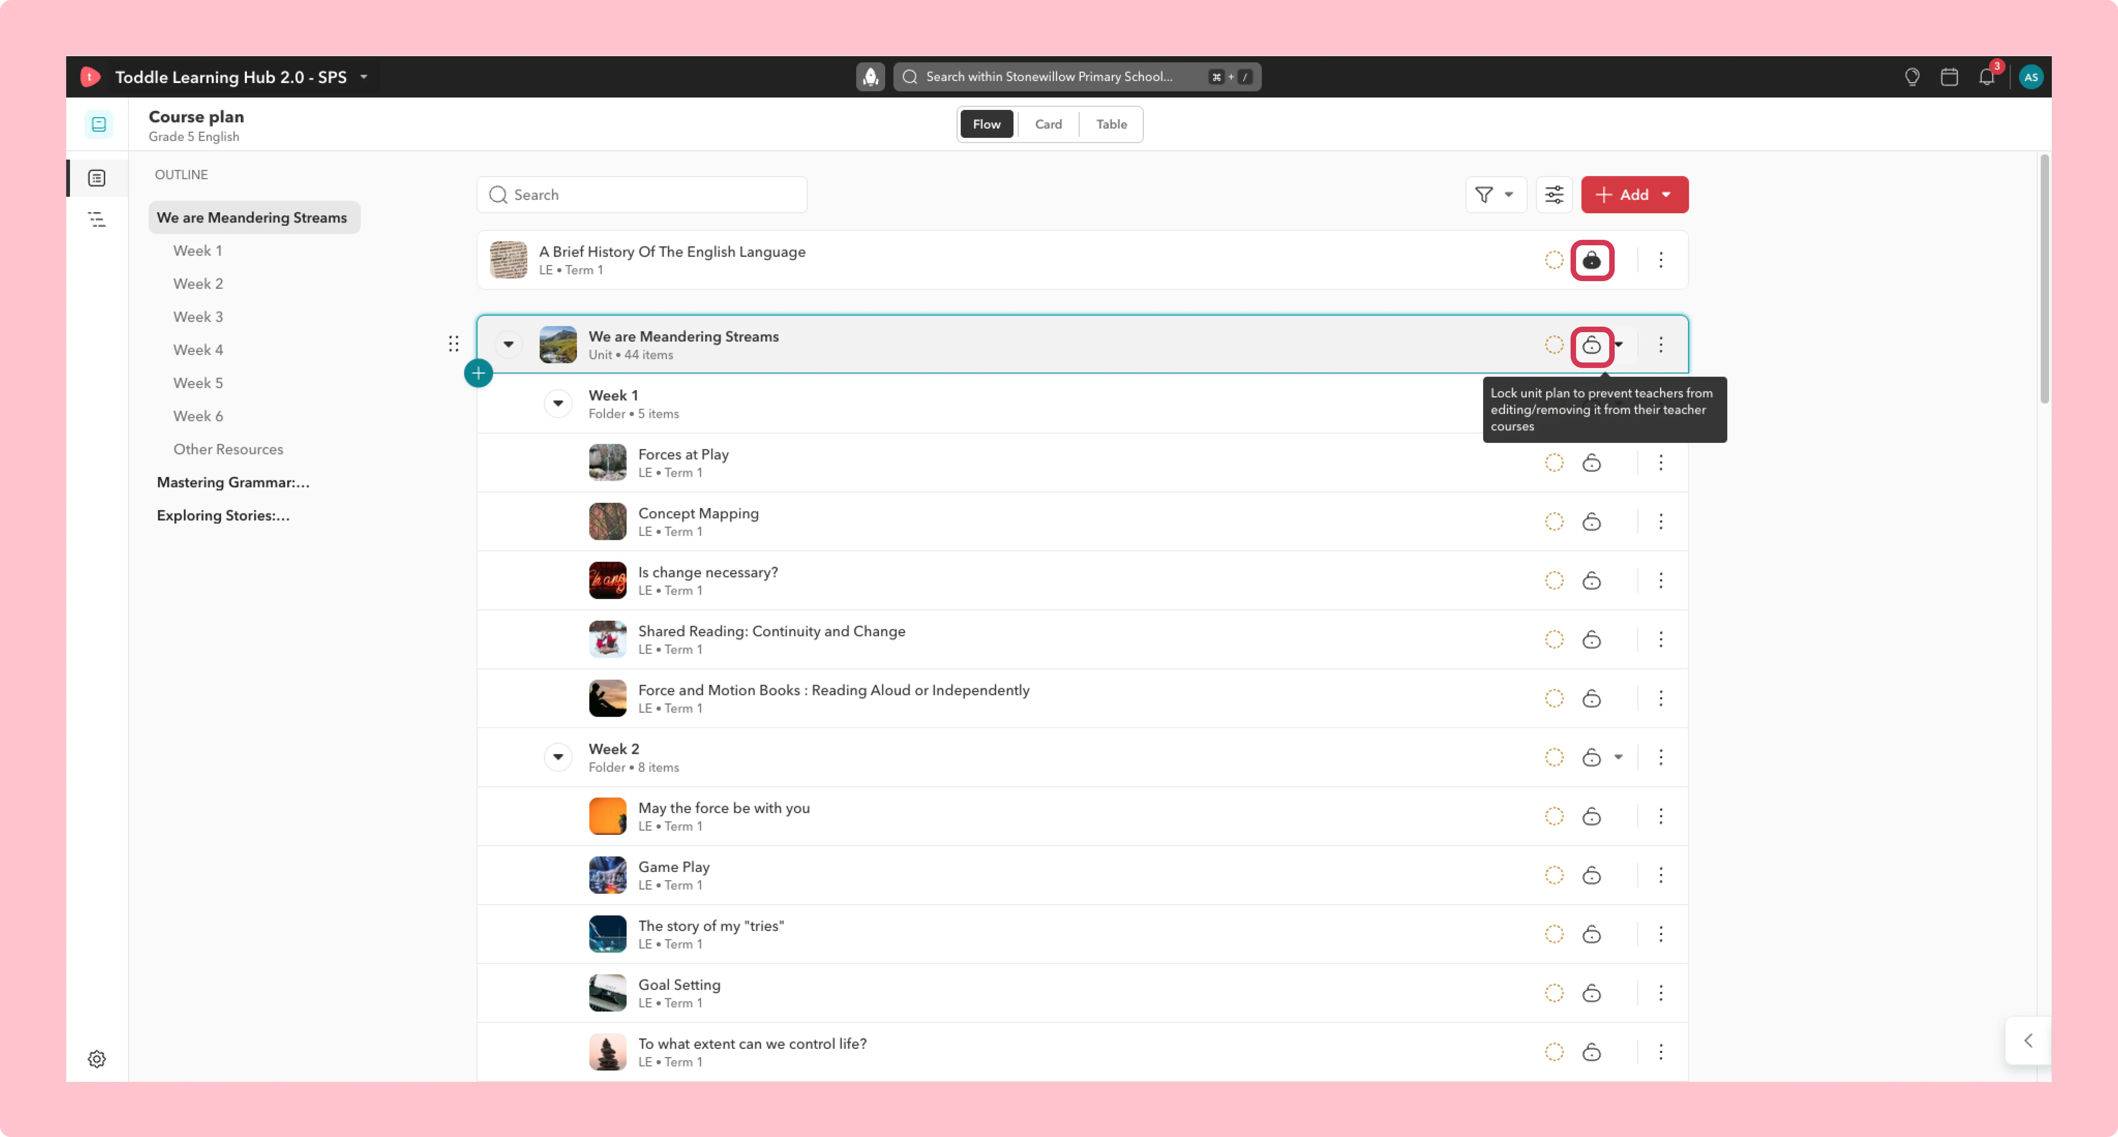Open the Game Play thumbnail
This screenshot has width=2118, height=1137.
[608, 875]
